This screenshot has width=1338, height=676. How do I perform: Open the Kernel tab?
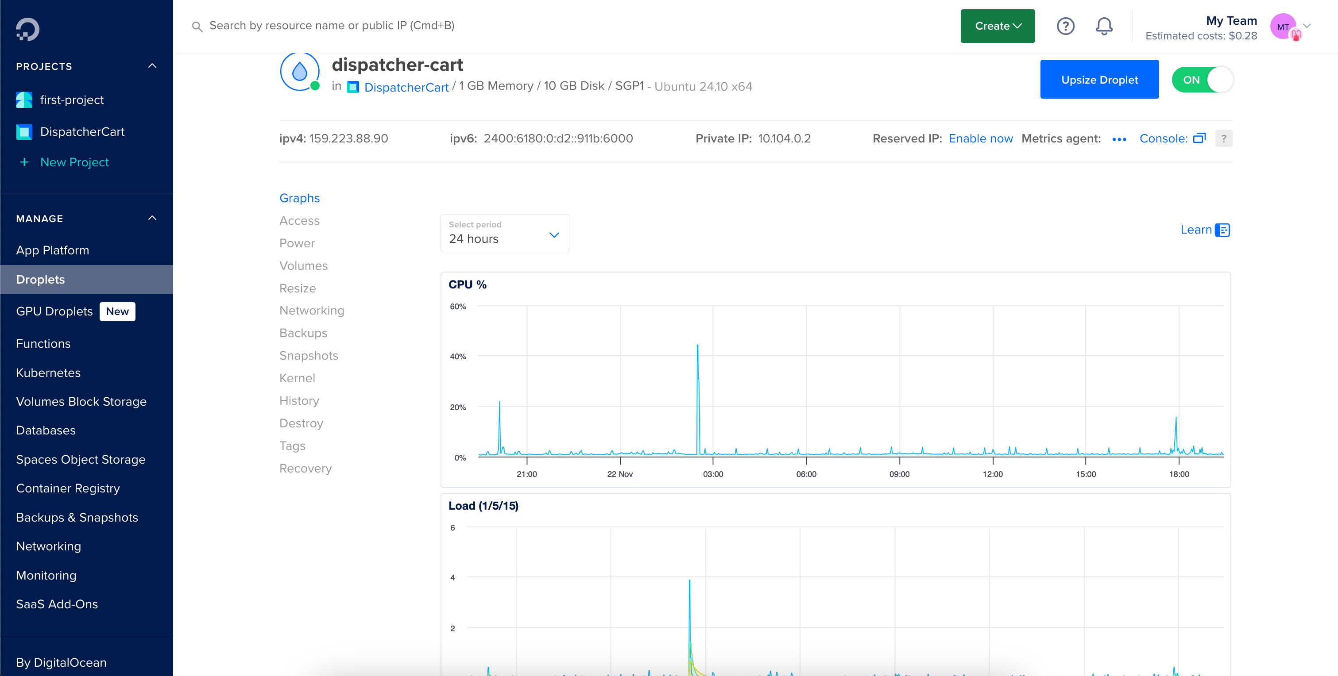coord(297,378)
